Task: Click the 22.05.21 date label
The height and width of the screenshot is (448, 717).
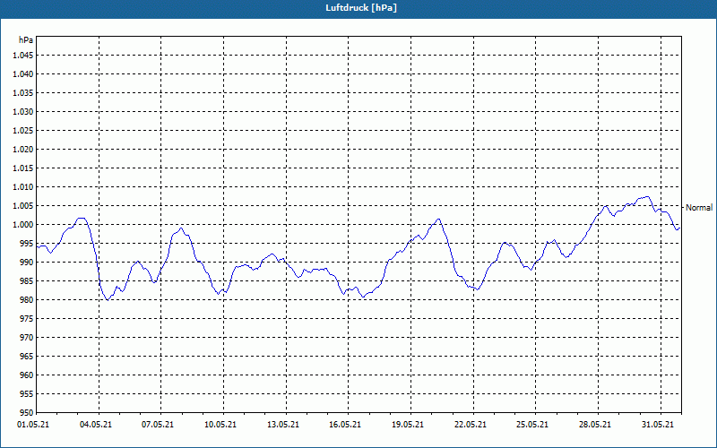Action: coord(470,425)
